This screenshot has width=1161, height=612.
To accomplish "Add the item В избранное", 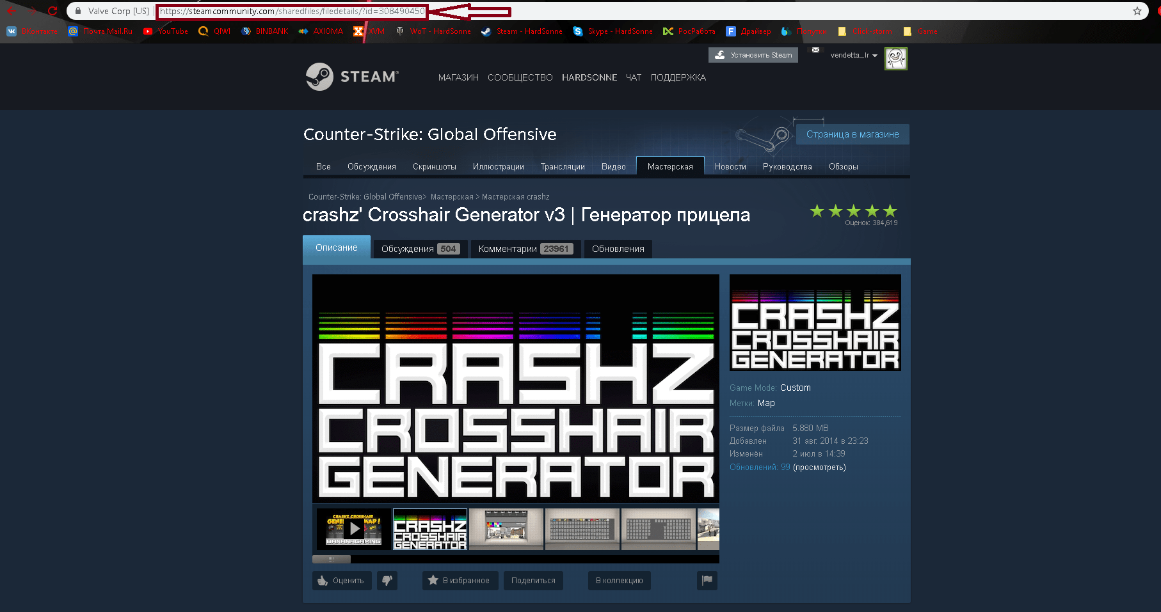I will 460,580.
